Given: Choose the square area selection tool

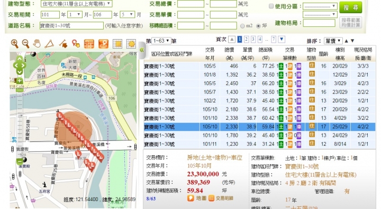Looking at the screenshot, I should (117, 44).
